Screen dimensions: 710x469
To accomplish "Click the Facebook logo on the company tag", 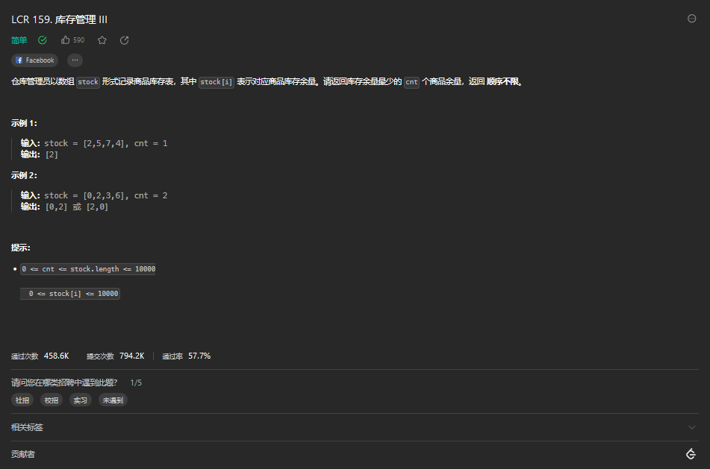I will point(19,60).
